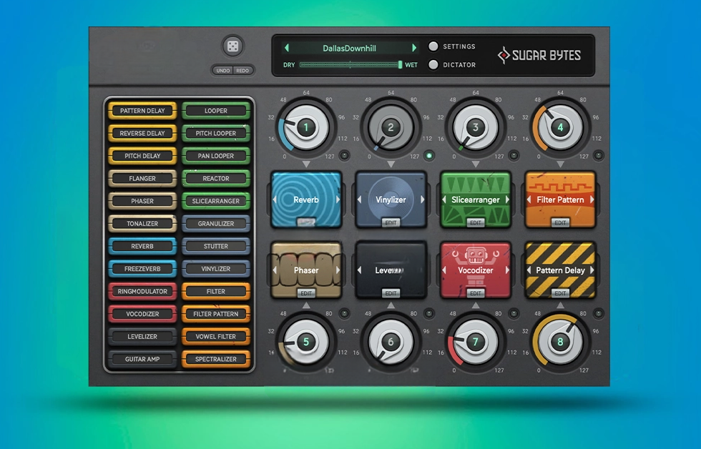Screen dimensions: 701x449
Task: Toggle the SETTINGS radio button
Action: [x=433, y=46]
